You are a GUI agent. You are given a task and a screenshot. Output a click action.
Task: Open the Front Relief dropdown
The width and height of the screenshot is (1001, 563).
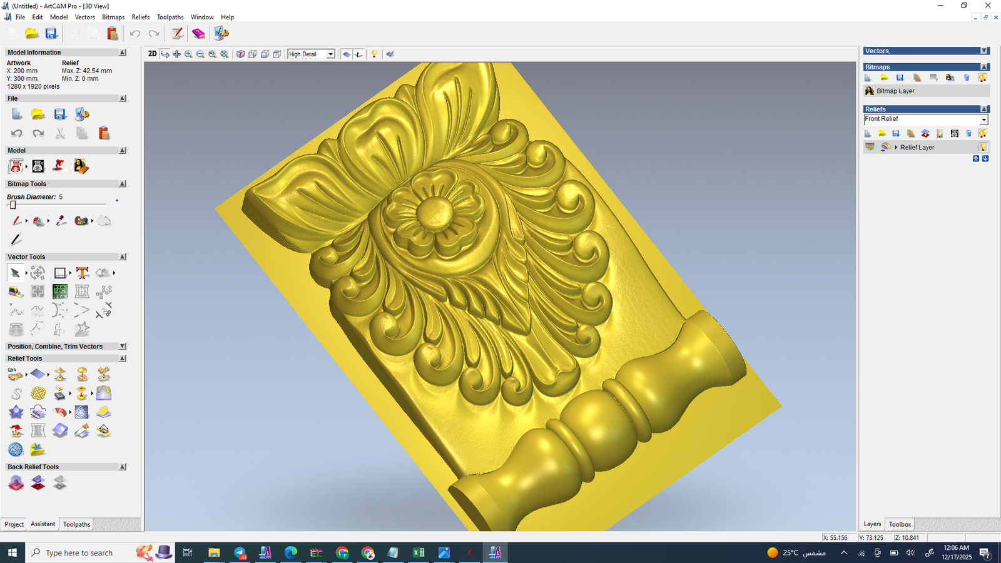(x=983, y=119)
